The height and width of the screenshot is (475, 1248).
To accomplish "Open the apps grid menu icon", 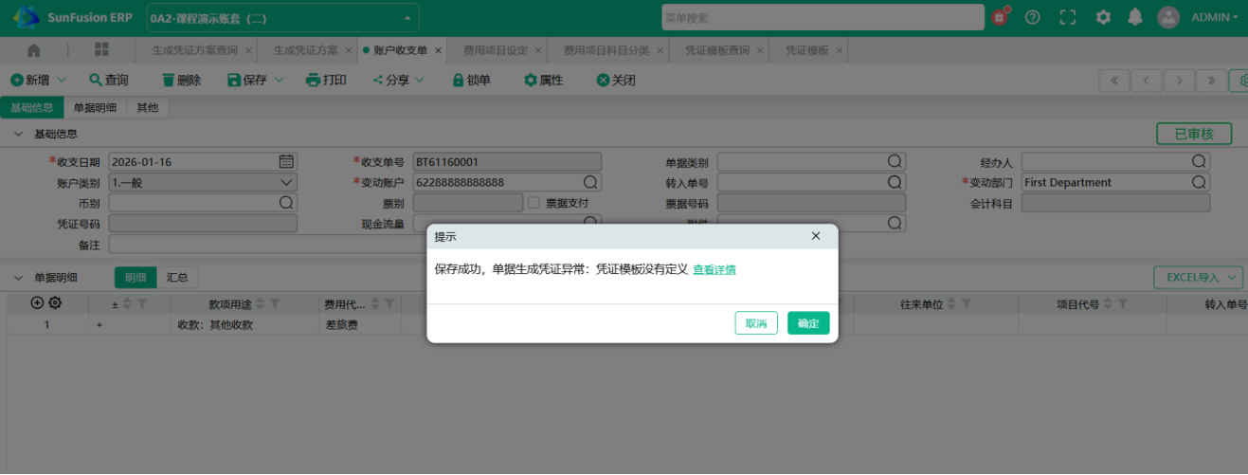I will (101, 50).
